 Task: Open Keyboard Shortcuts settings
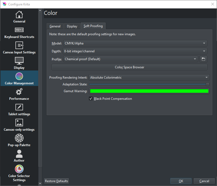(x=19, y=33)
